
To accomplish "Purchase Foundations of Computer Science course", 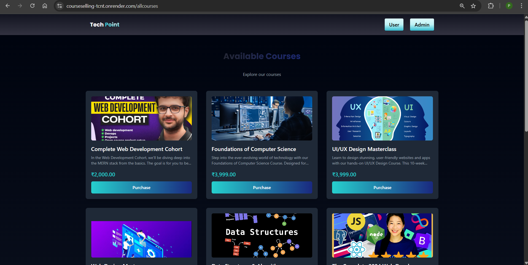I will click(262, 187).
